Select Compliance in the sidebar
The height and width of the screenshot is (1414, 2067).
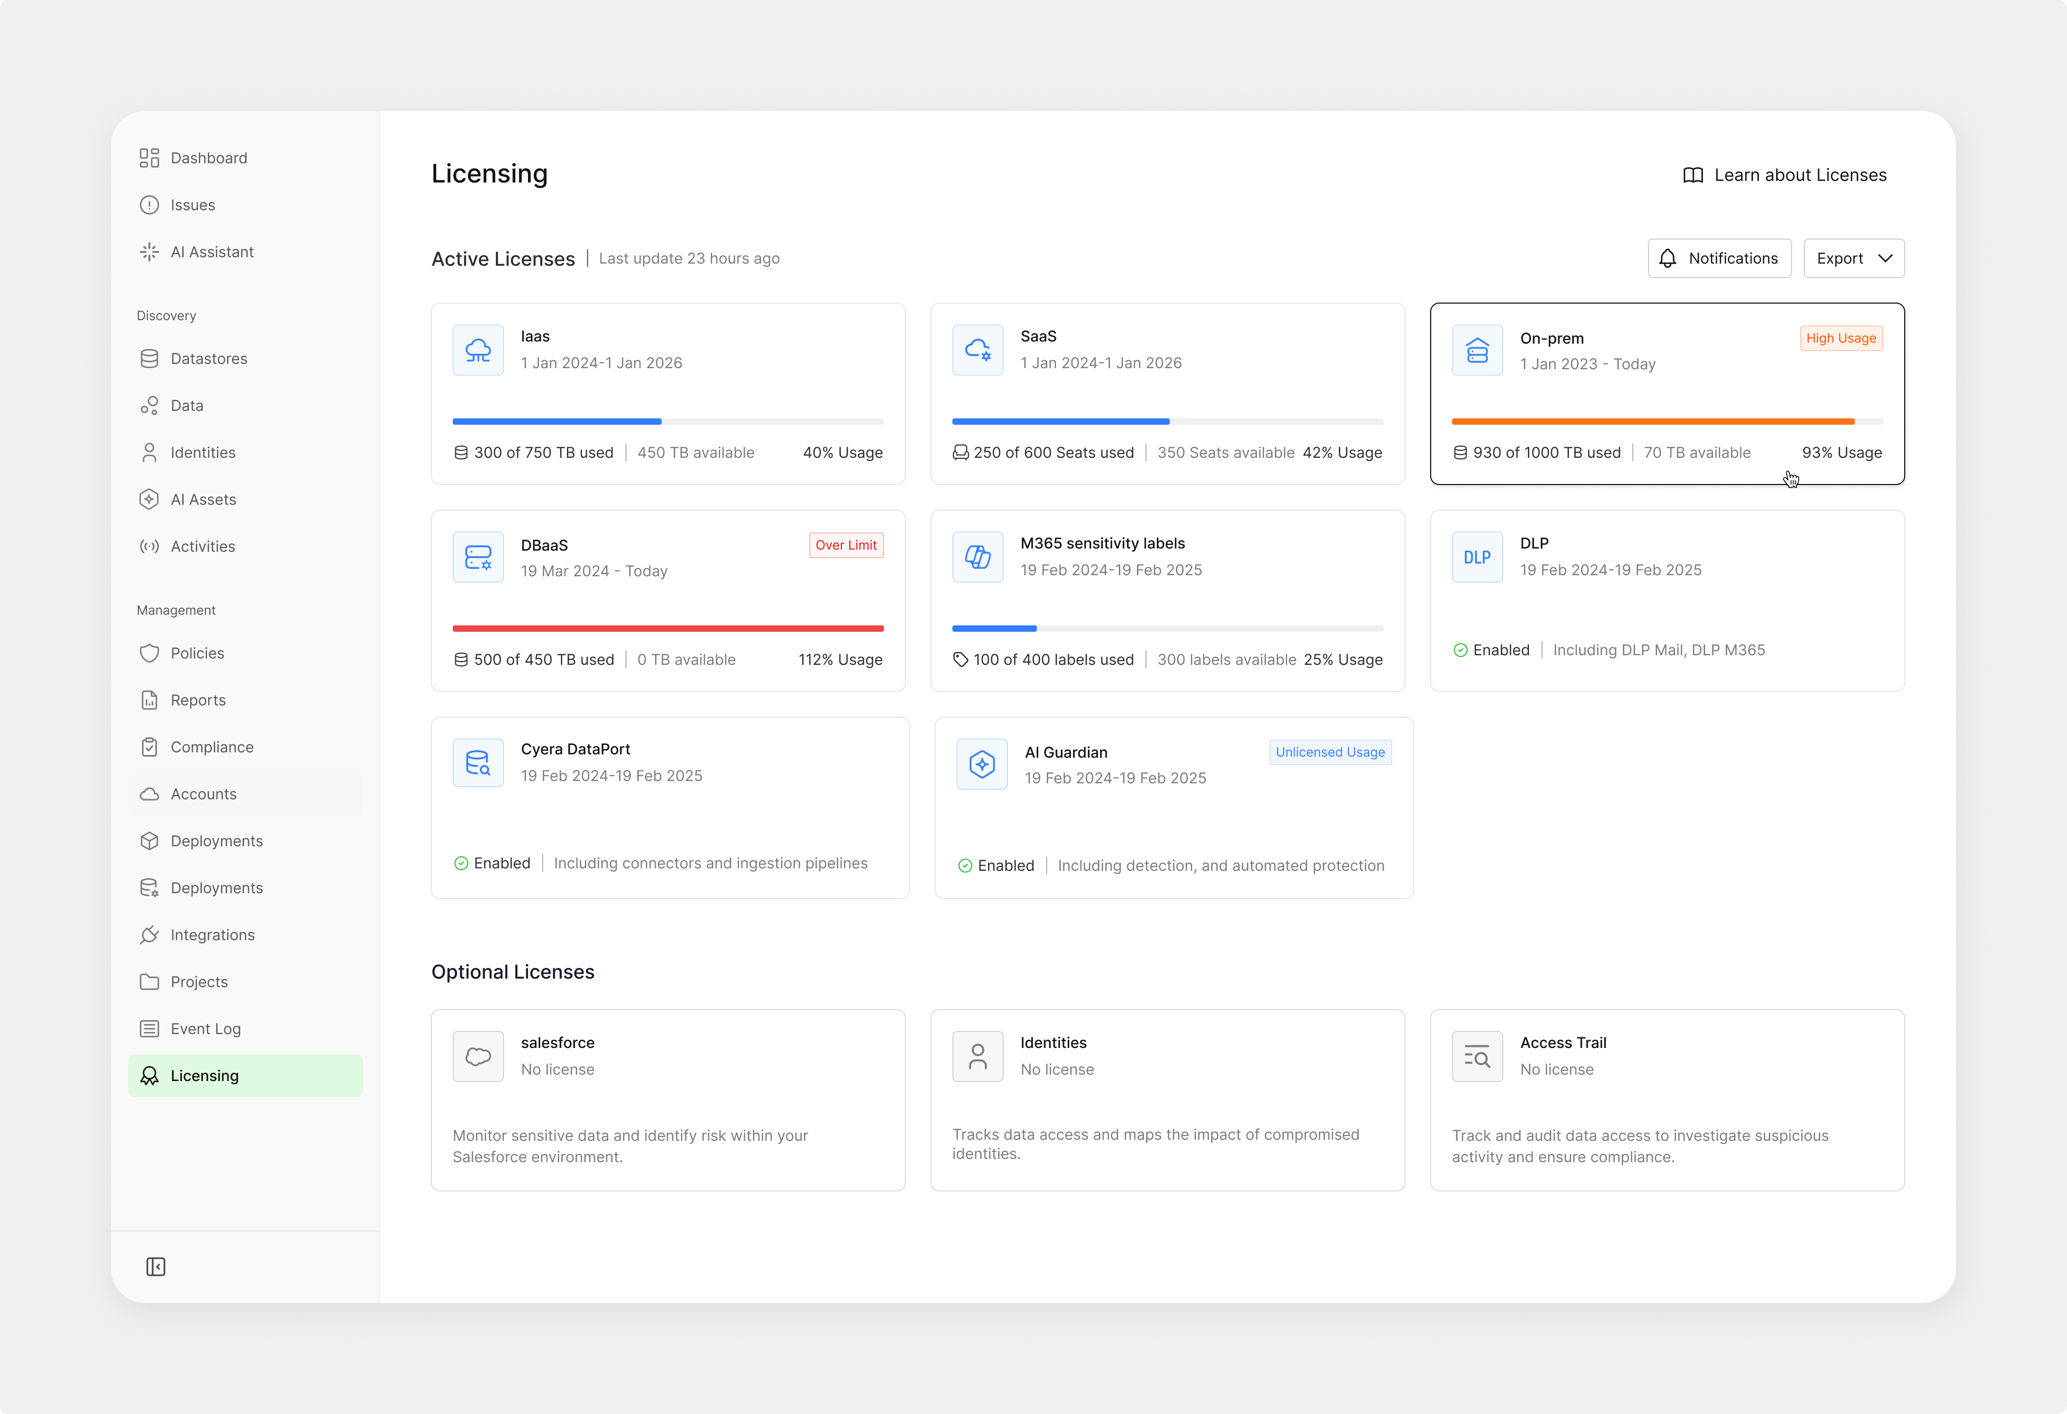click(x=246, y=748)
